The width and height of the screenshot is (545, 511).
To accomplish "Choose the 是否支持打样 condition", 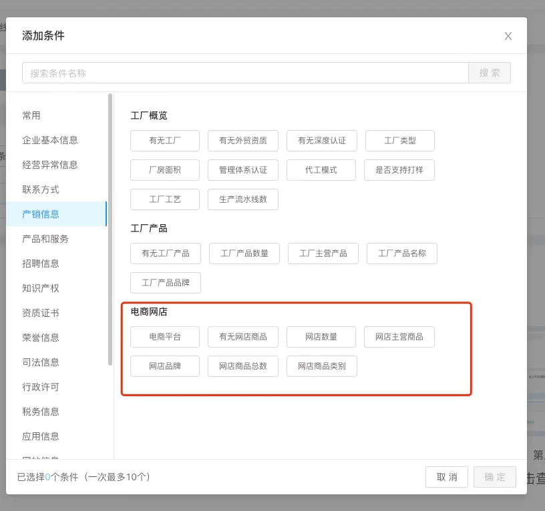I will 399,170.
